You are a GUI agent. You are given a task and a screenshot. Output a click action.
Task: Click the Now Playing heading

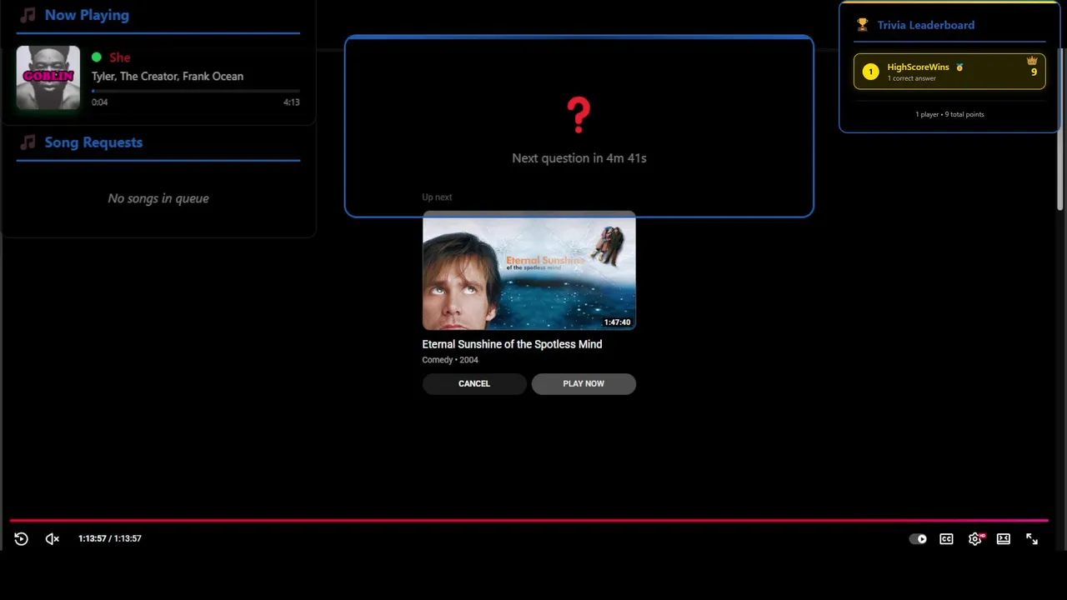point(87,15)
